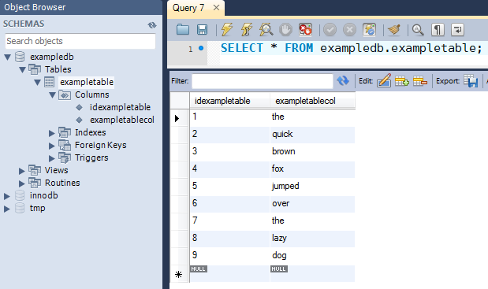Screen dimensions: 488x289
Task: Expand the Views node
Action: (22, 171)
